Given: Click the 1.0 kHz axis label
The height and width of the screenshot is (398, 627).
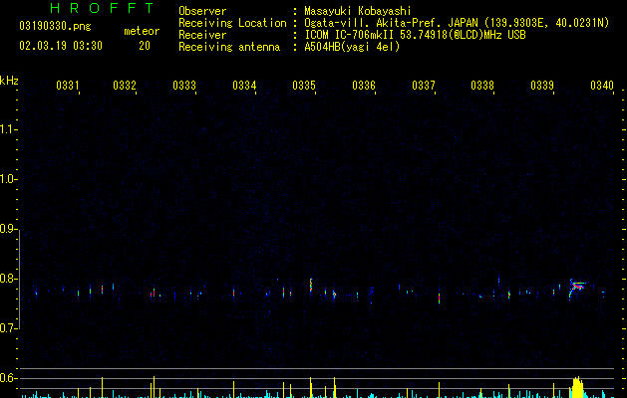Looking at the screenshot, I should coord(8,179).
